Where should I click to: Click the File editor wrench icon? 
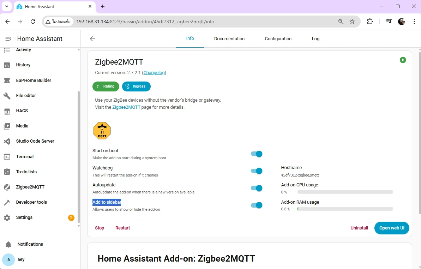coord(7,96)
